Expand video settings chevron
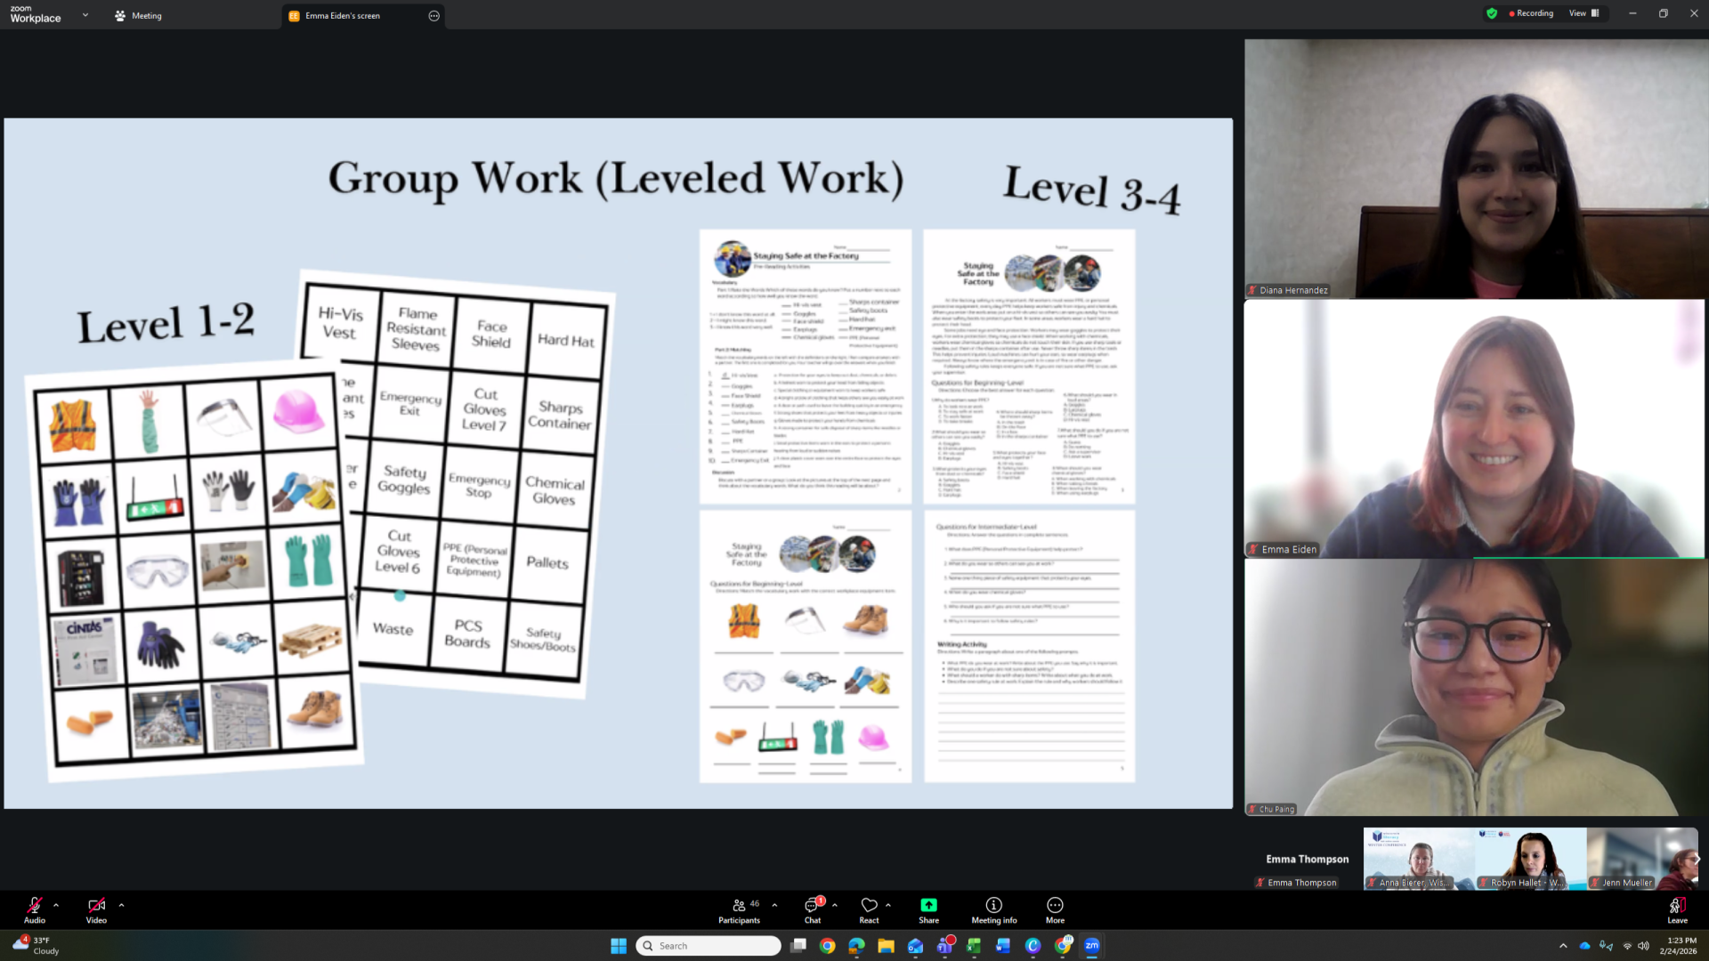 point(121,905)
